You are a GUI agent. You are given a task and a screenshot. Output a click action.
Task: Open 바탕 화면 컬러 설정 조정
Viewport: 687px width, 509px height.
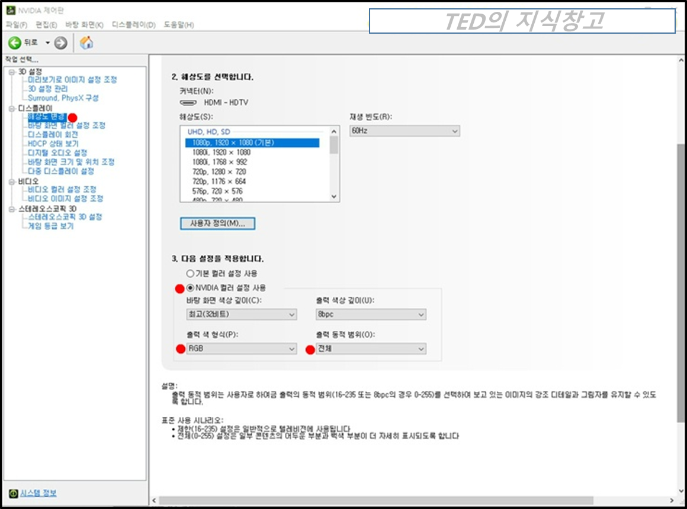(66, 125)
